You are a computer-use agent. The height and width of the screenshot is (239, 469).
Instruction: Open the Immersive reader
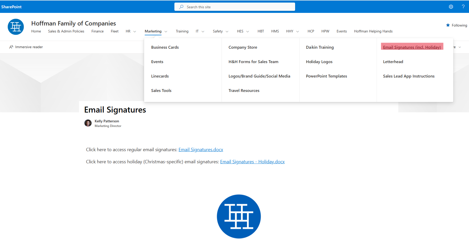[26, 47]
